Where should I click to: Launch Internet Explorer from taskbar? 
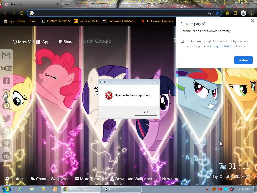tap(20, 189)
